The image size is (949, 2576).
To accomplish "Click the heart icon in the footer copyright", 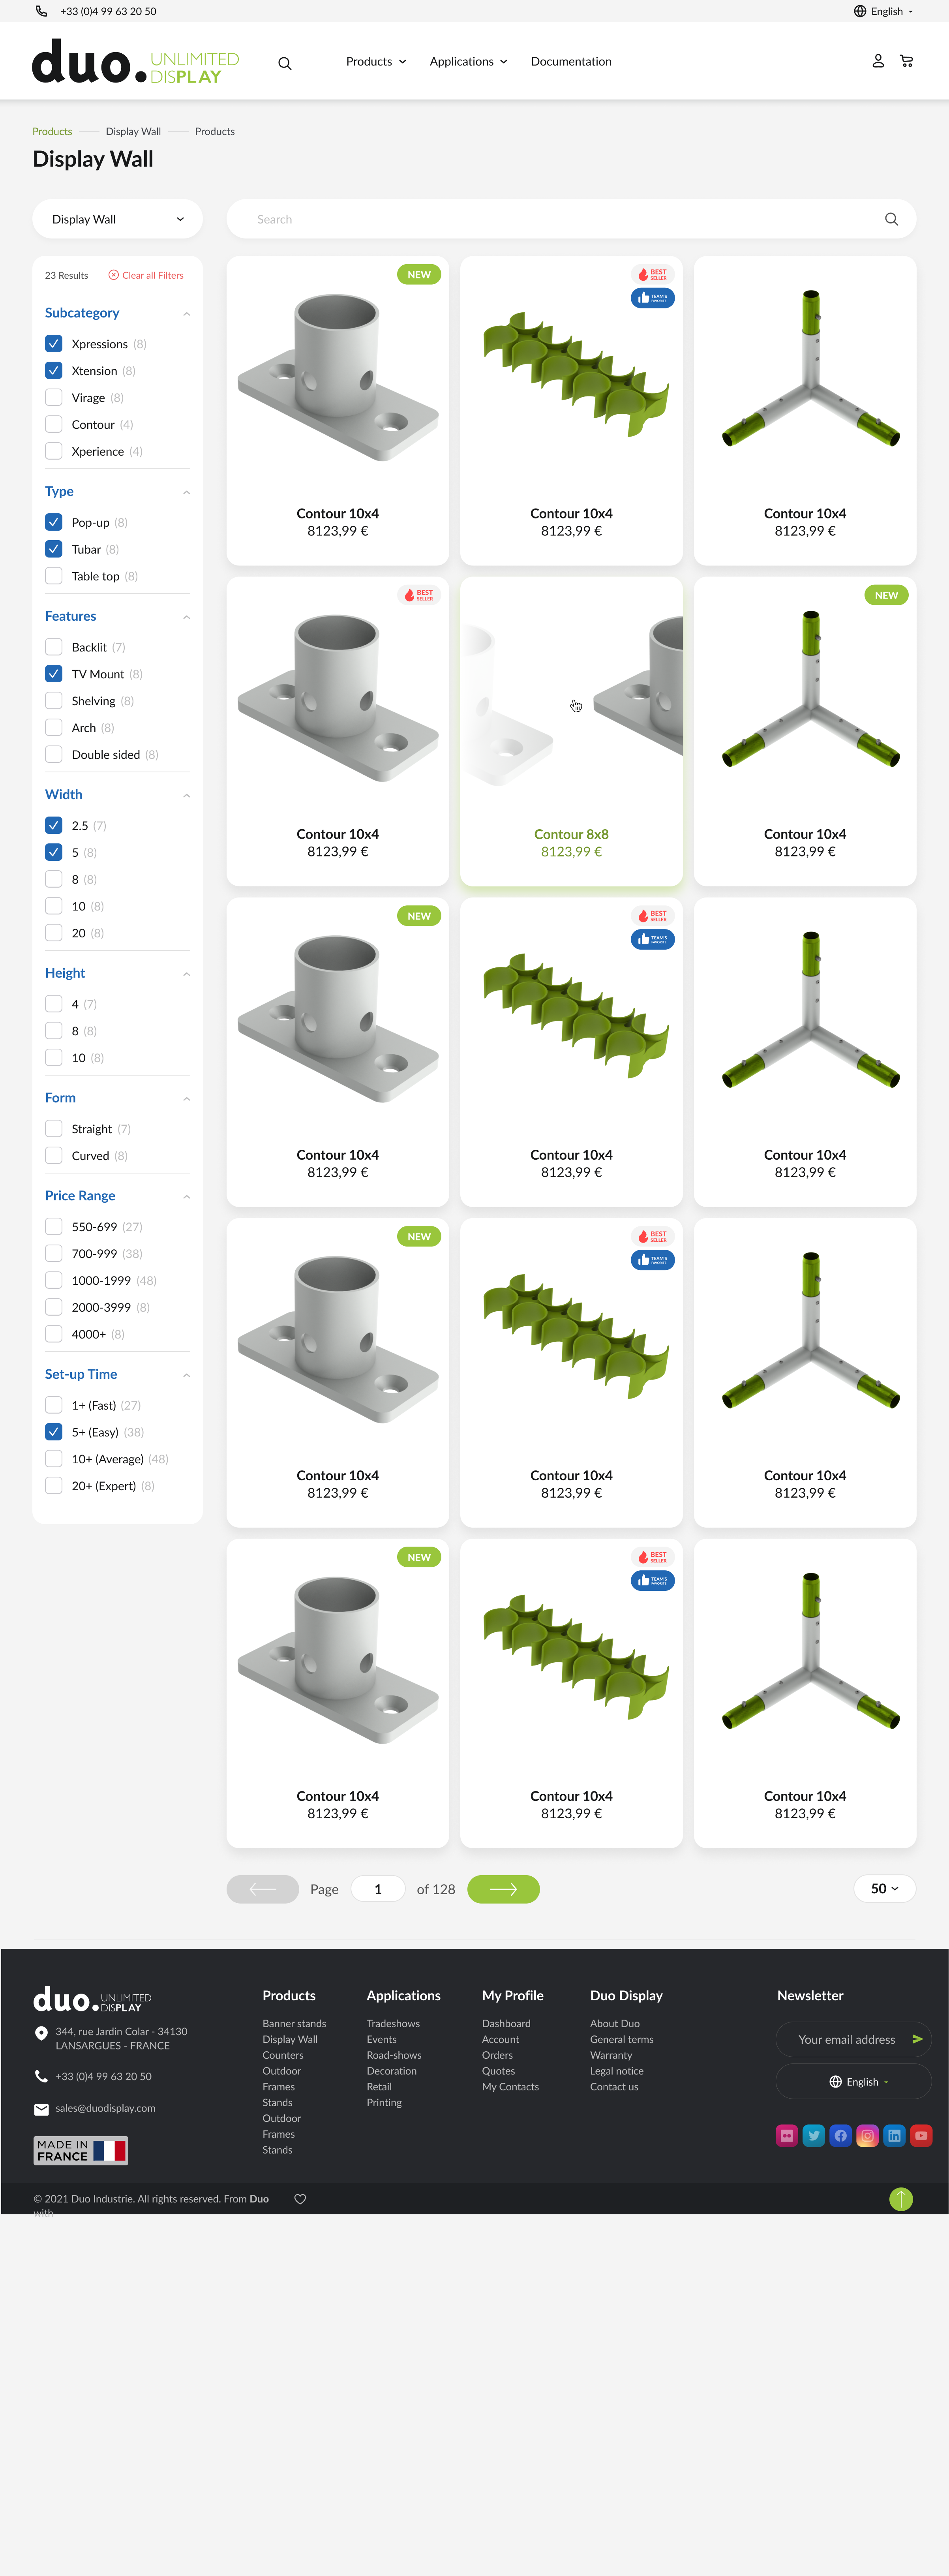I will (300, 2199).
